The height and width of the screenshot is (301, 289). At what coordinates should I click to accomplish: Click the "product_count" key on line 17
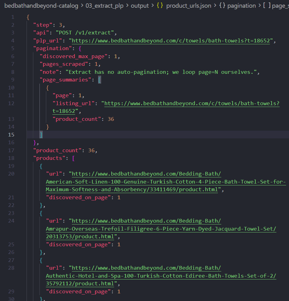click(x=57, y=151)
